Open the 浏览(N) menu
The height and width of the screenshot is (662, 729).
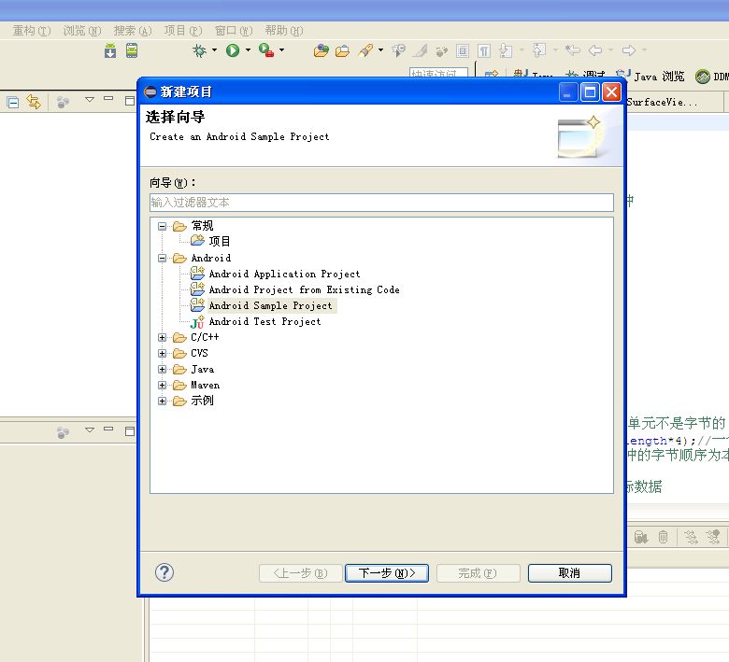[x=82, y=31]
